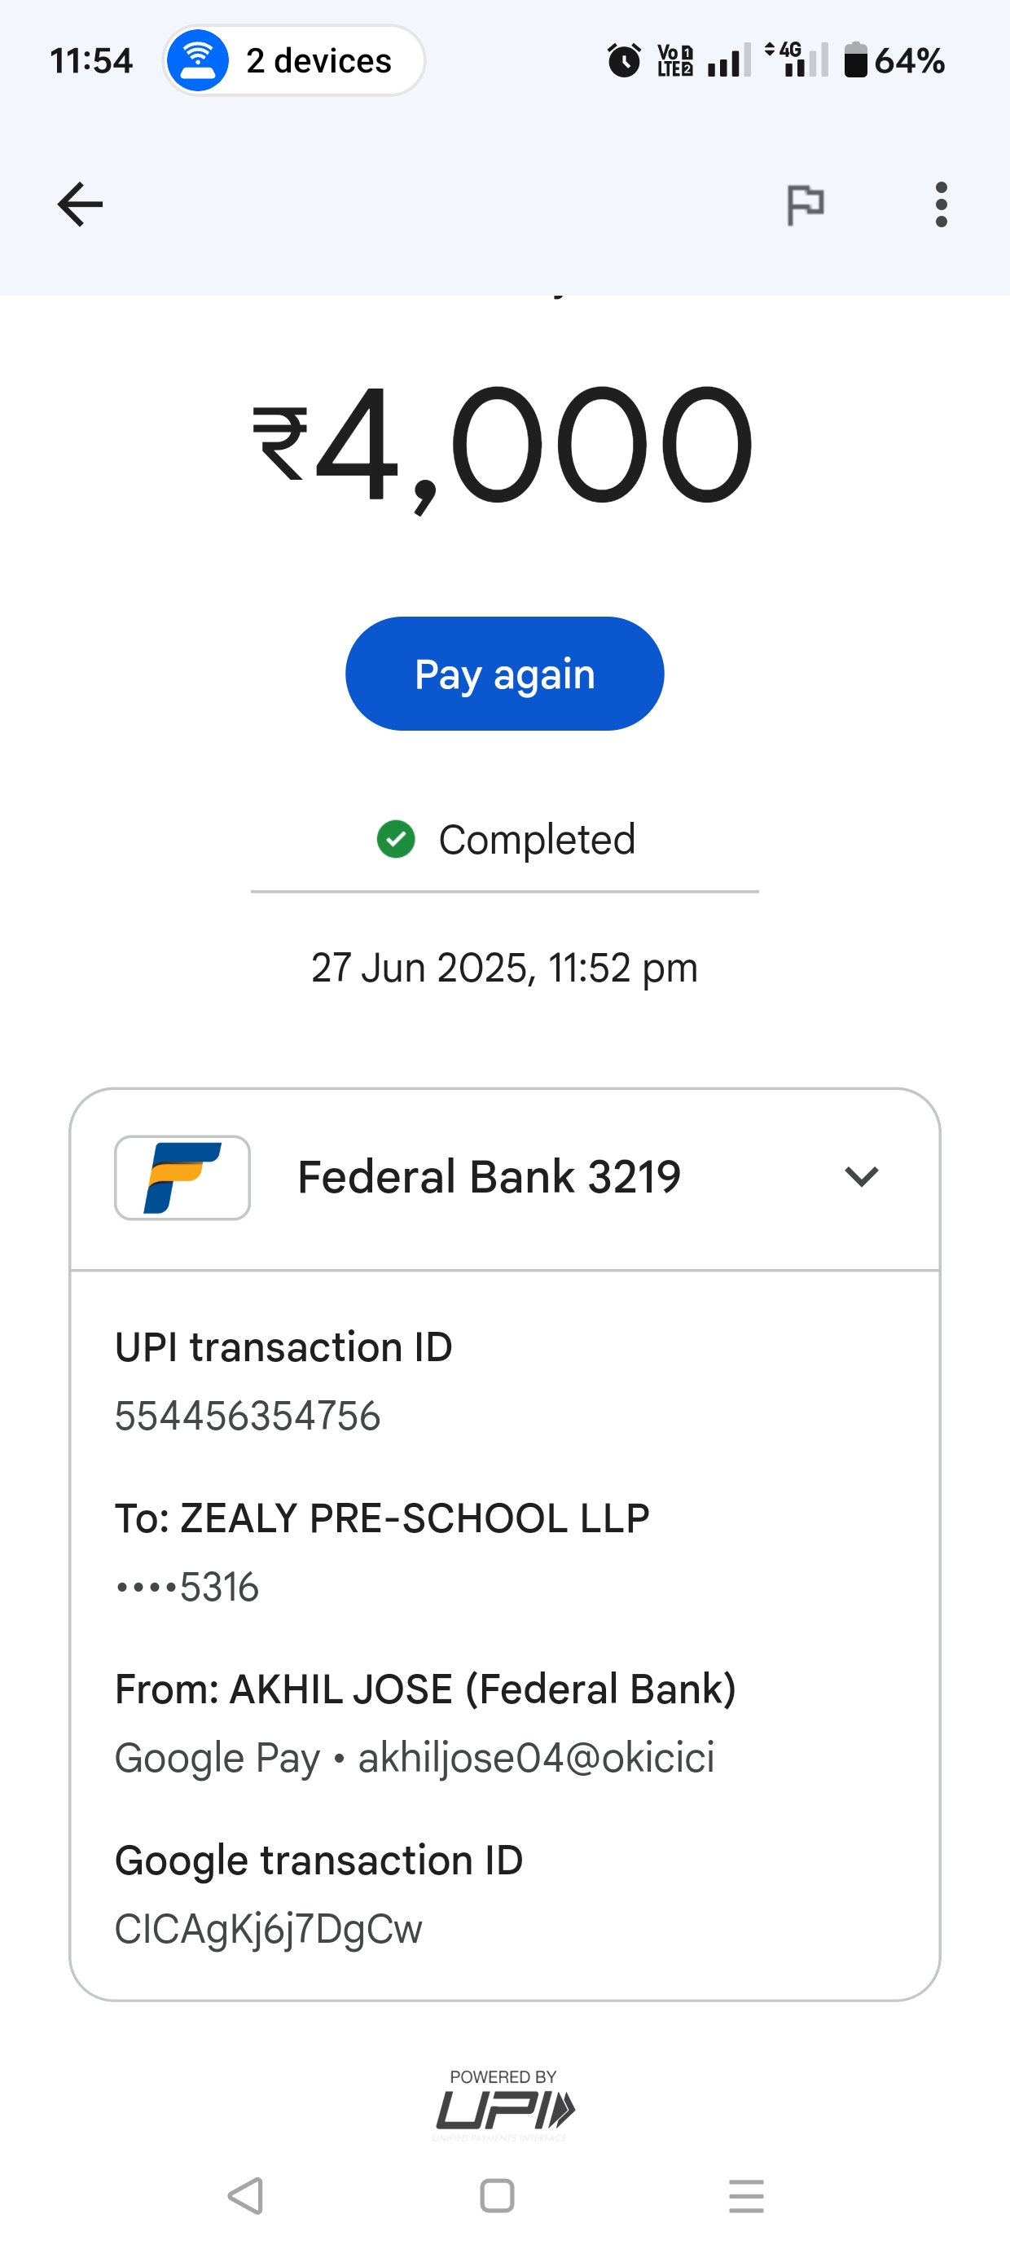The height and width of the screenshot is (2258, 1010).
Task: Tap the battery status icon
Action: (x=854, y=60)
